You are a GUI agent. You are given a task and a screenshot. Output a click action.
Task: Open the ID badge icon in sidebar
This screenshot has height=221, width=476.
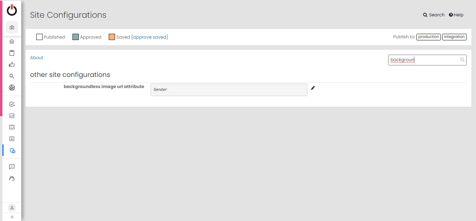point(12,27)
